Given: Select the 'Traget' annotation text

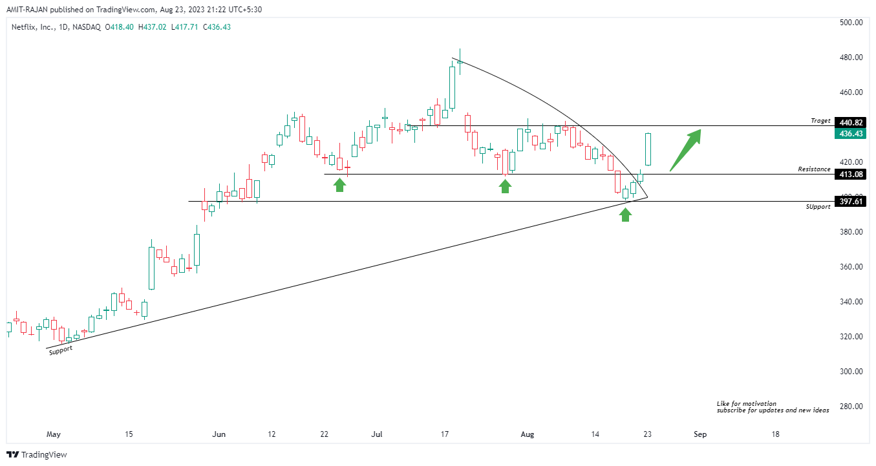Looking at the screenshot, I should click(820, 121).
